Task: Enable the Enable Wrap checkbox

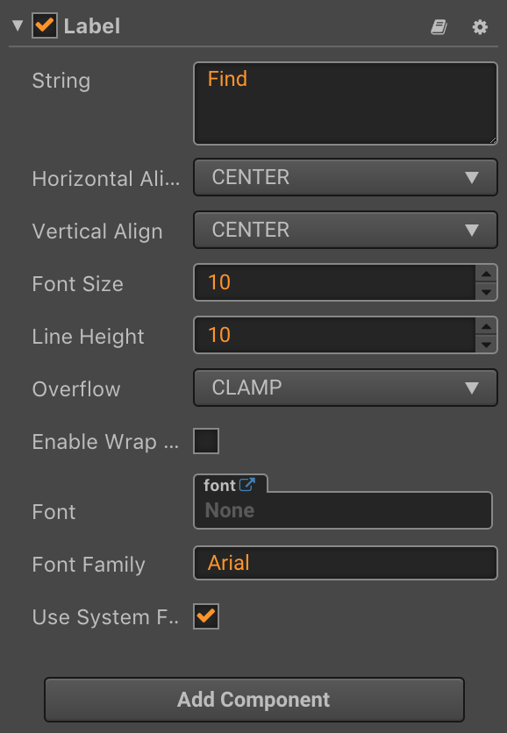Action: coord(205,441)
